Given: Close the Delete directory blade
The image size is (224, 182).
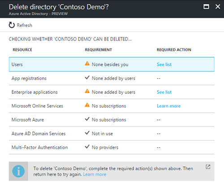Looking at the screenshot, I should coord(218,7).
